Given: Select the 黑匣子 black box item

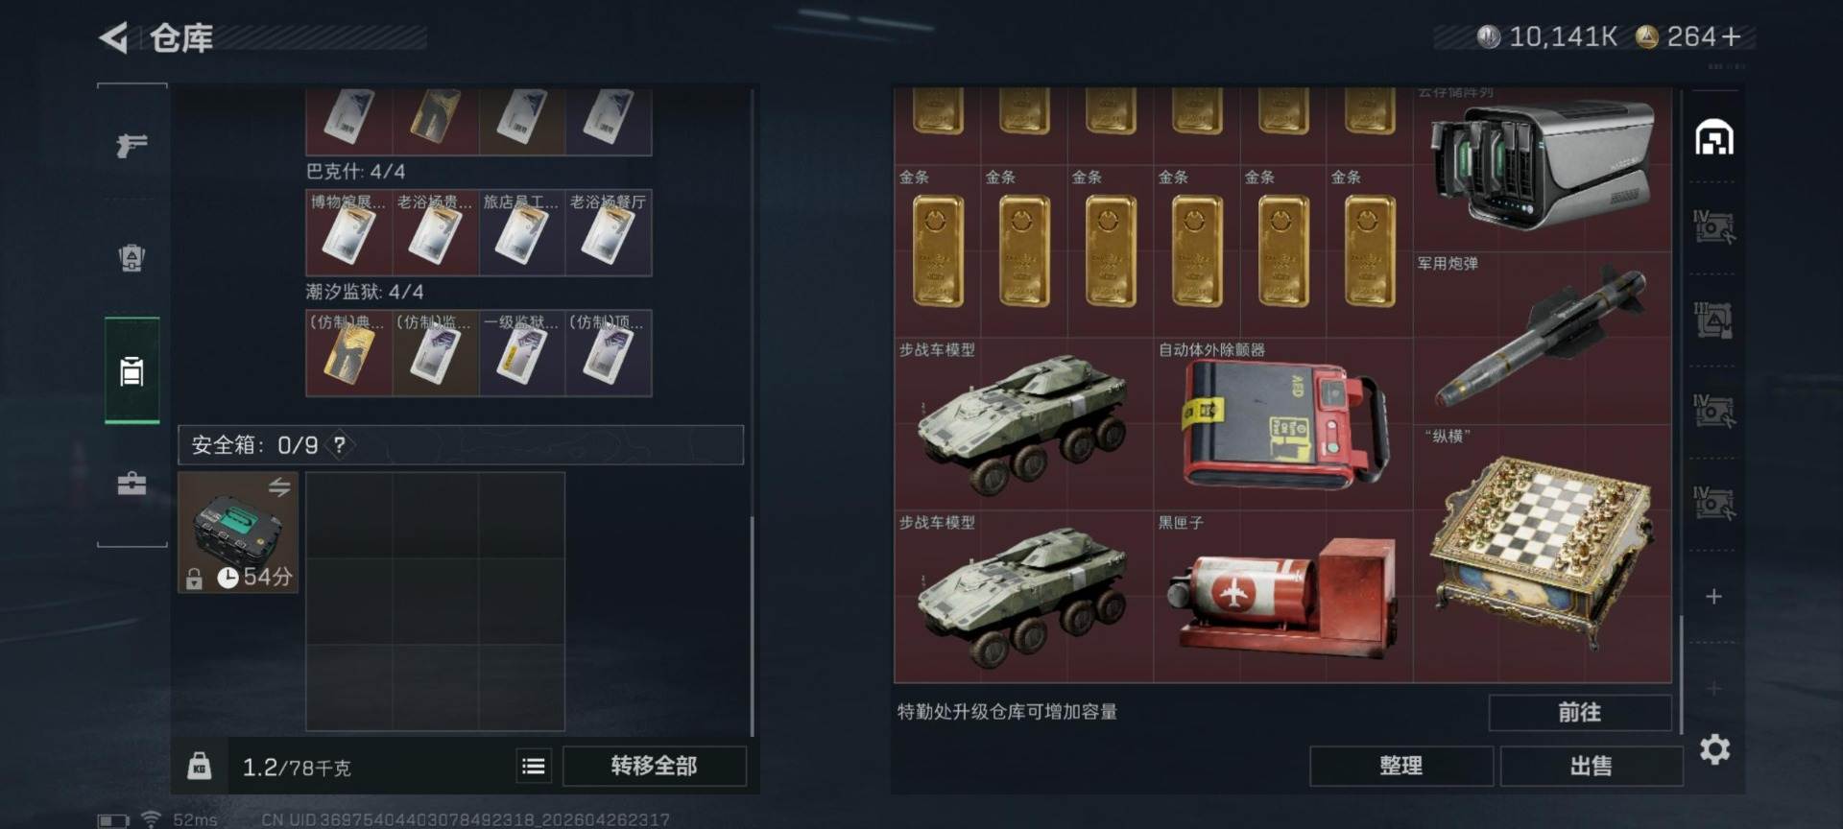Looking at the screenshot, I should pyautogui.click(x=1282, y=596).
